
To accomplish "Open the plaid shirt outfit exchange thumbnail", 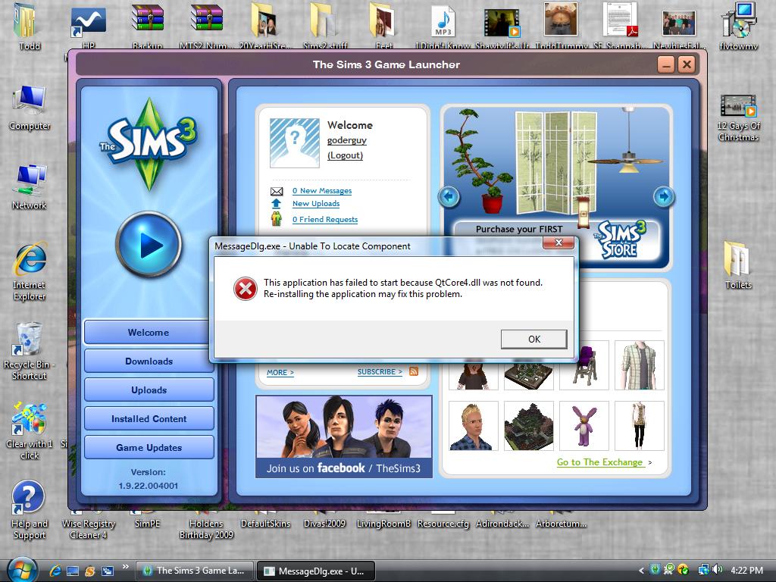I will click(x=640, y=365).
